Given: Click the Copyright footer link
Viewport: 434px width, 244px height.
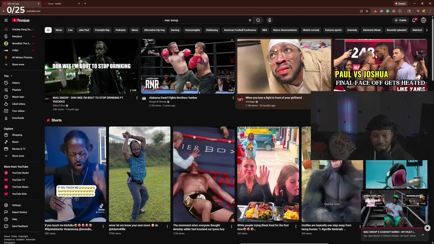Looking at the screenshot, I should coord(23,236).
